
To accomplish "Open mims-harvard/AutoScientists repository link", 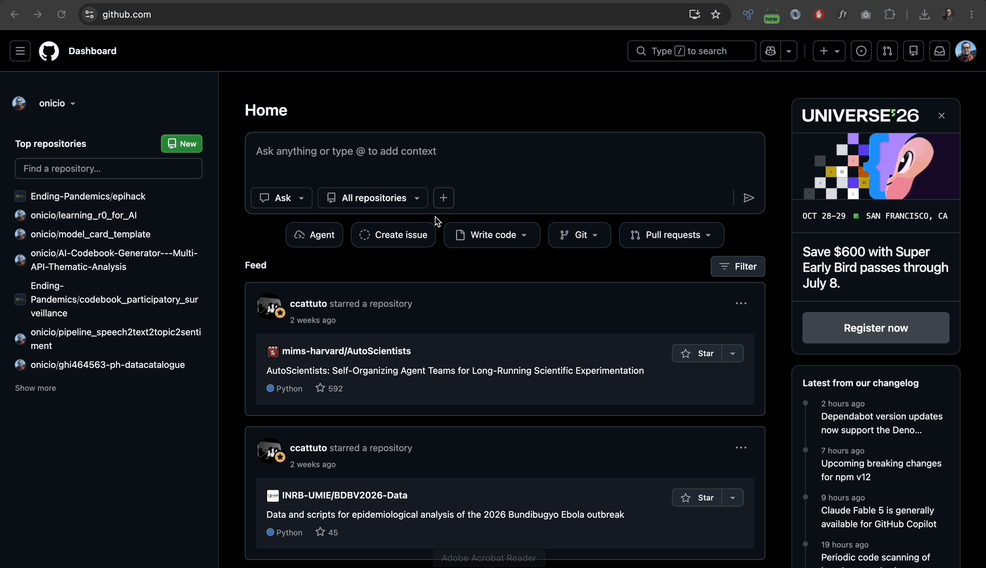I will click(346, 351).
